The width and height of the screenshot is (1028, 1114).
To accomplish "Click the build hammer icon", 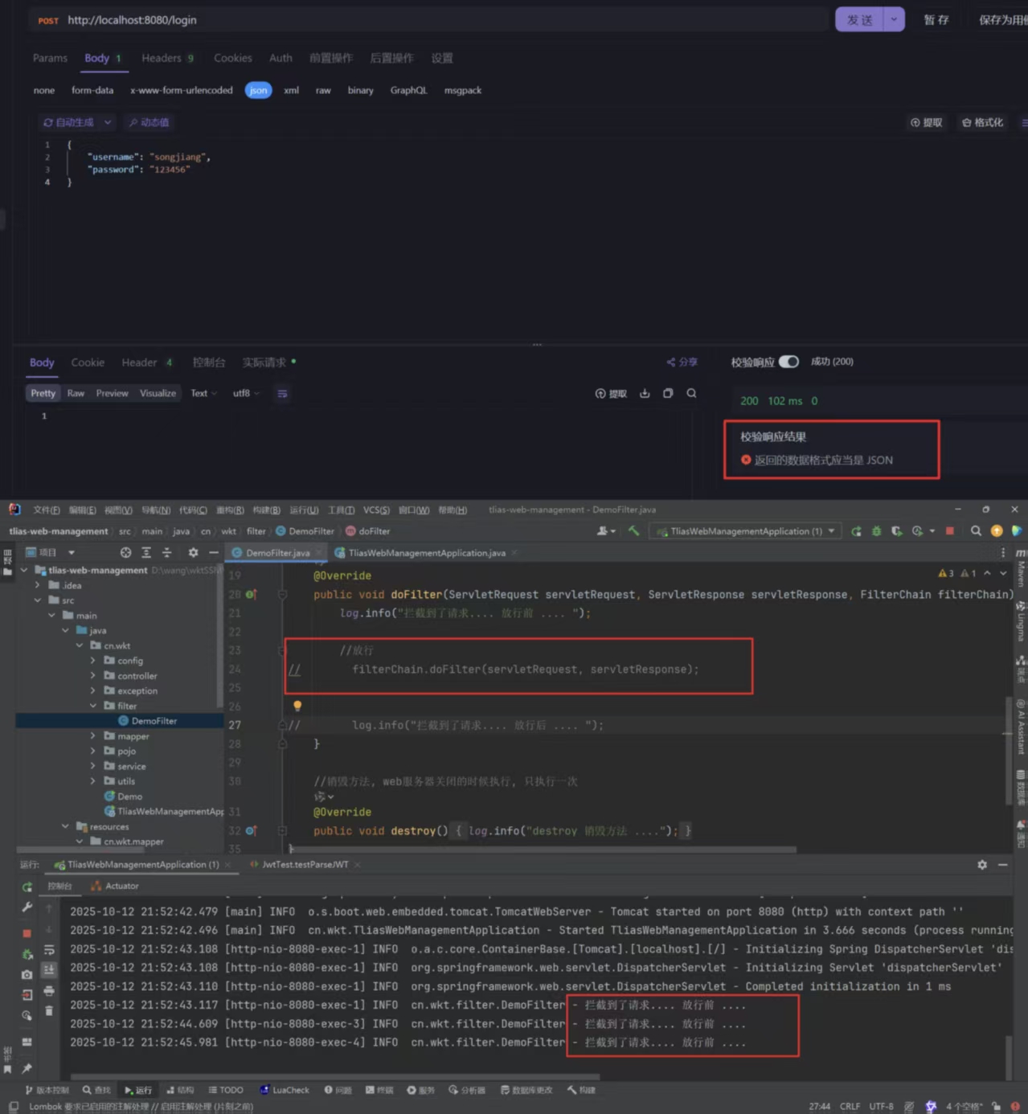I will pyautogui.click(x=633, y=531).
